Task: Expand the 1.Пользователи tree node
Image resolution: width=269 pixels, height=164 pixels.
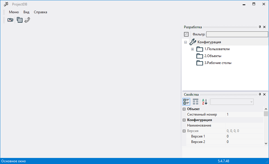Action: pos(192,49)
